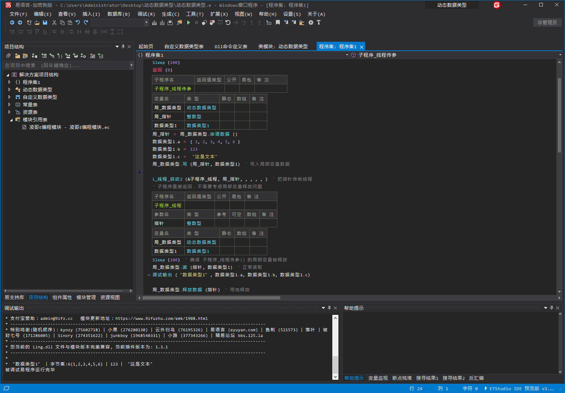Open project search box dropdown arrow
565x393 pixels.
click(131, 65)
